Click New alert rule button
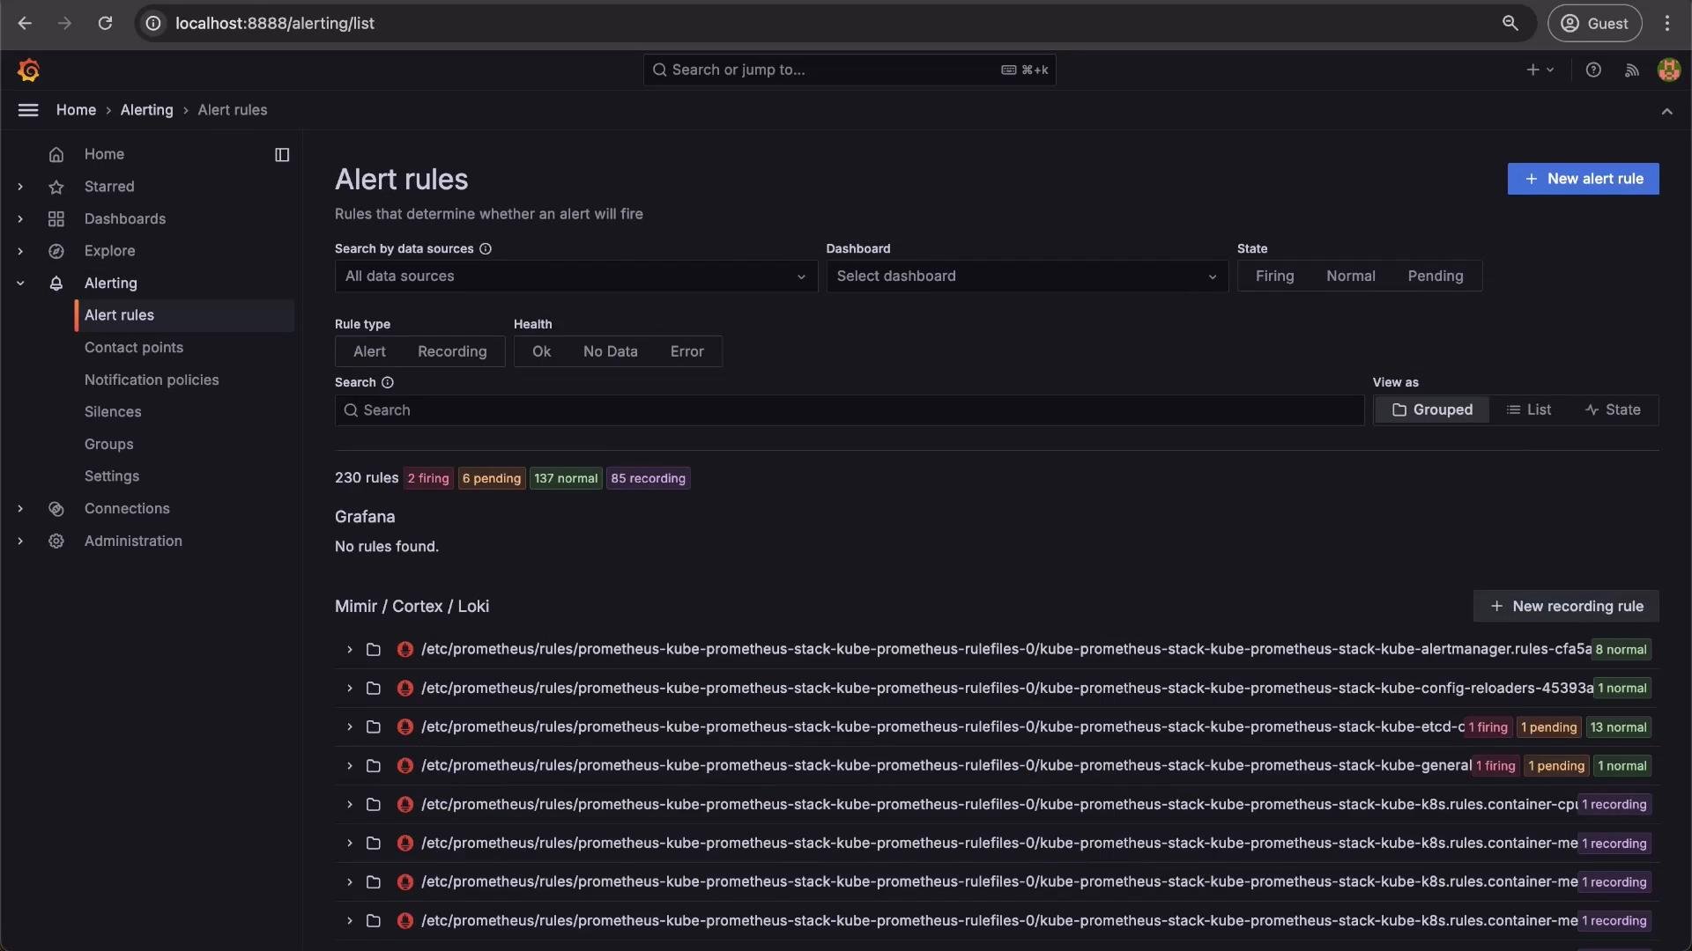Screen dimensions: 1692x951 tap(1583, 179)
